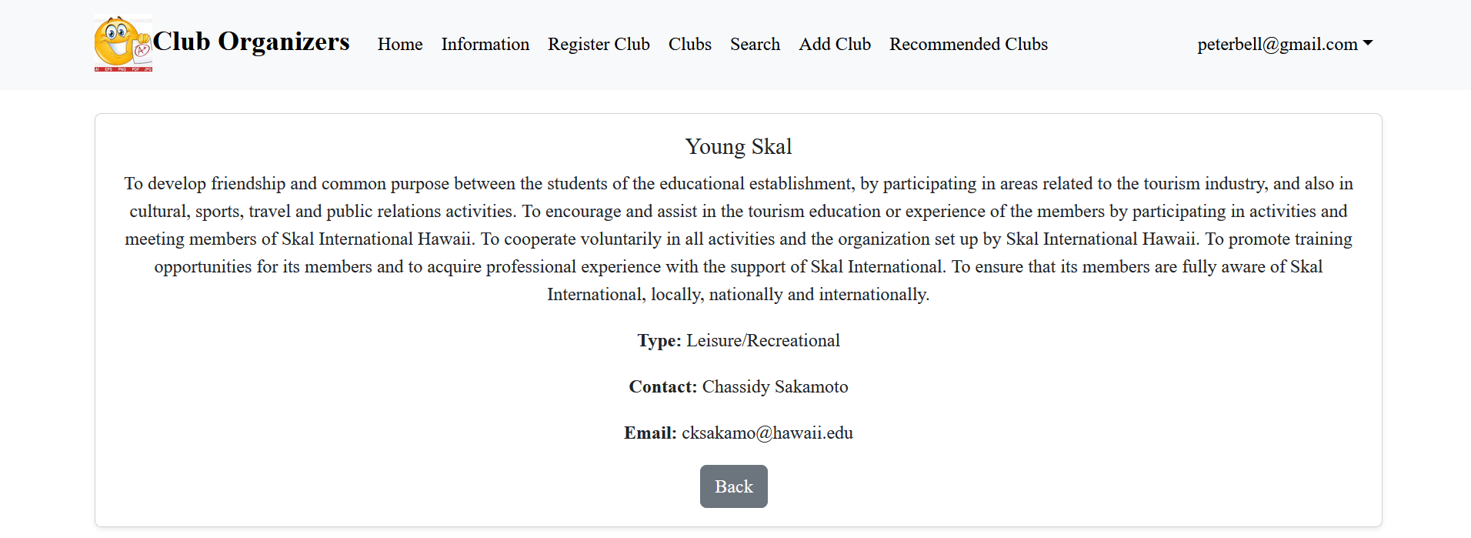Click the bold Type: label

[x=659, y=340]
